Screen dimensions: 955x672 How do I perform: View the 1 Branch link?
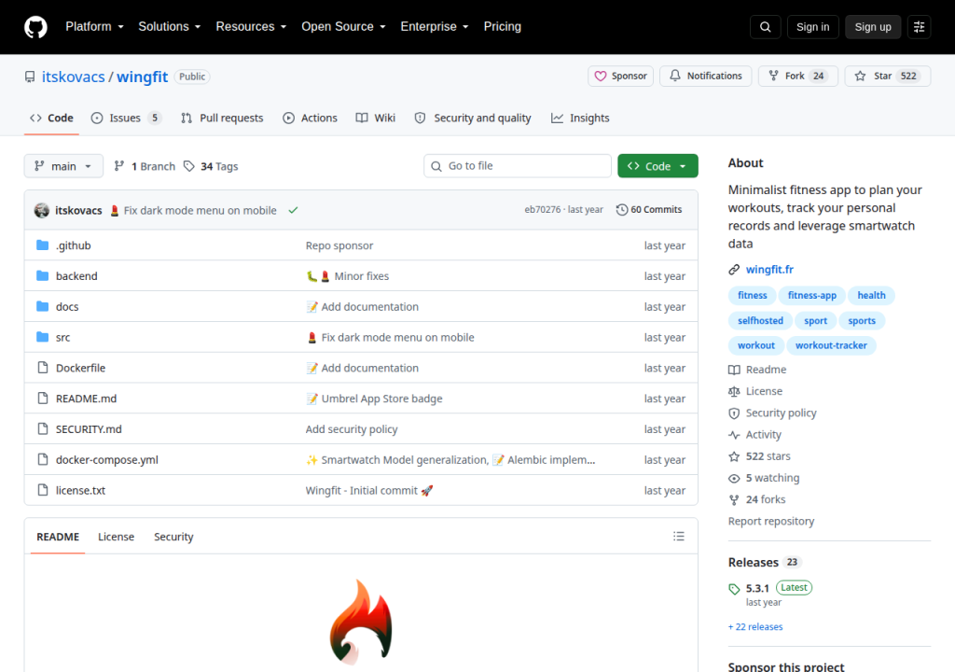pos(145,166)
